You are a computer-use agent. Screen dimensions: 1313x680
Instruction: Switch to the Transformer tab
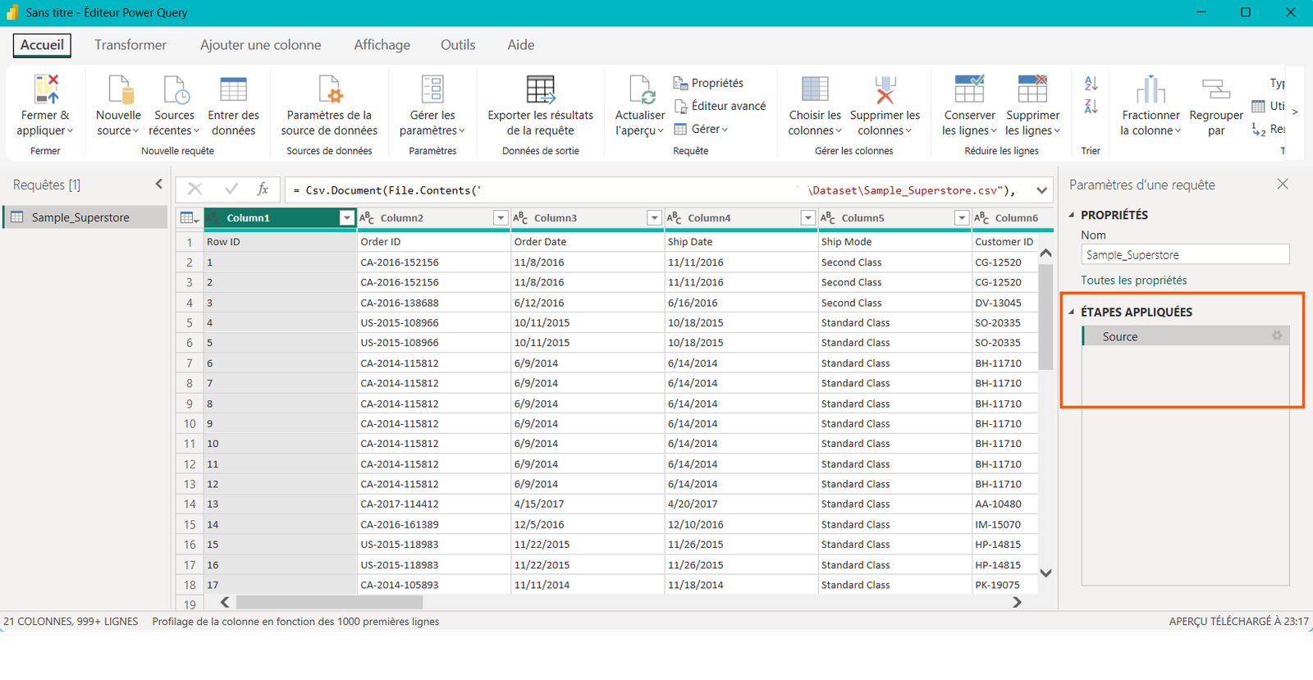[130, 45]
